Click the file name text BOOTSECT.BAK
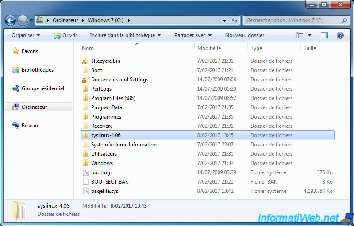 click(110, 182)
